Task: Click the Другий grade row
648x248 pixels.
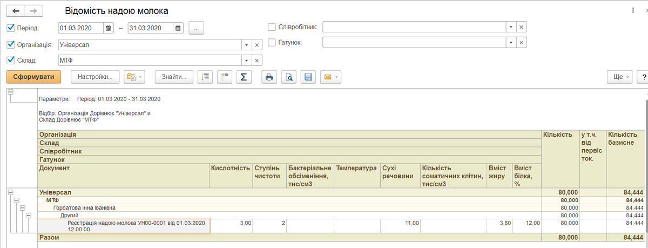Action: tap(289, 215)
